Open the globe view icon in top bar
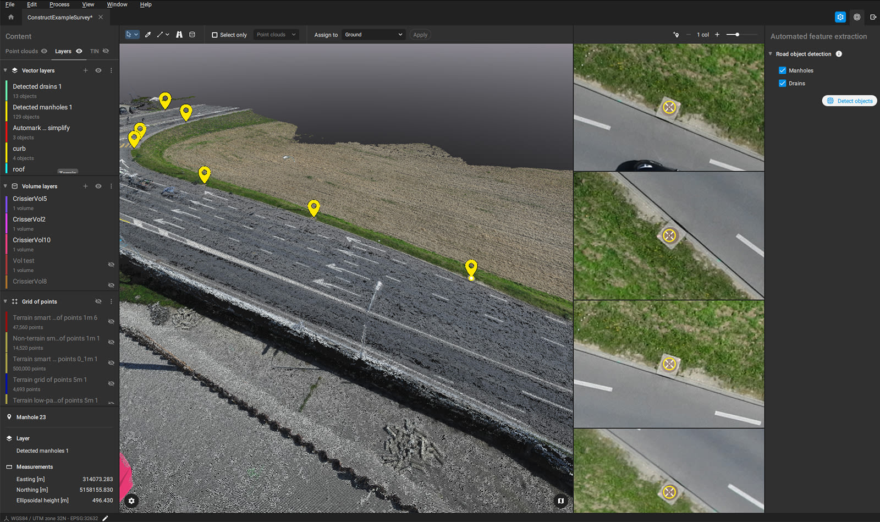This screenshot has width=880, height=522. (x=856, y=17)
